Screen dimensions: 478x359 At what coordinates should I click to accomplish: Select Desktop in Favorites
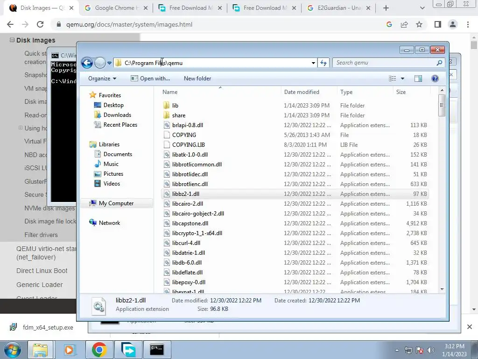[x=113, y=105]
